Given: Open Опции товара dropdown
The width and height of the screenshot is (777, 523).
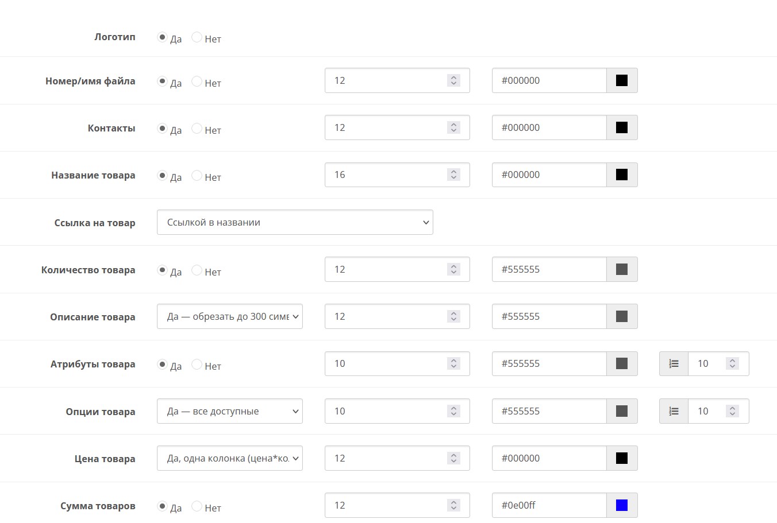Looking at the screenshot, I should pos(229,412).
